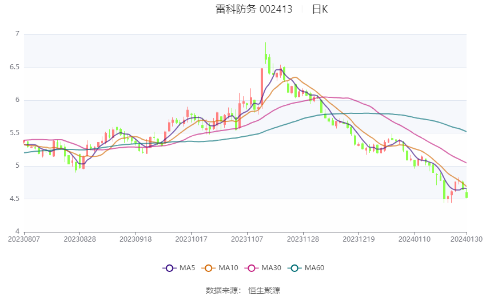Select the 20240130 date axis label
The width and height of the screenshot is (486, 296).
tap(467, 239)
